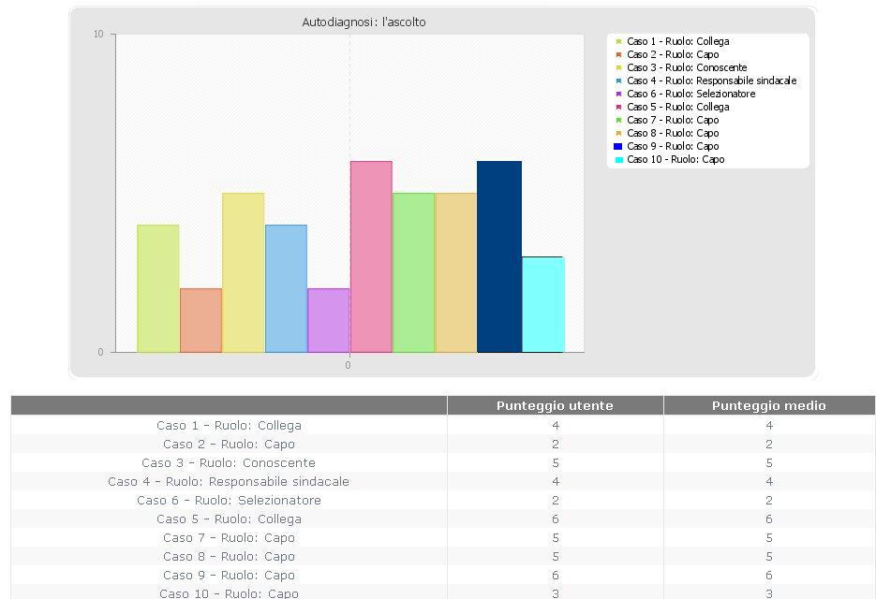
Task: Click the Punteggio utente column header
Action: pos(555,406)
